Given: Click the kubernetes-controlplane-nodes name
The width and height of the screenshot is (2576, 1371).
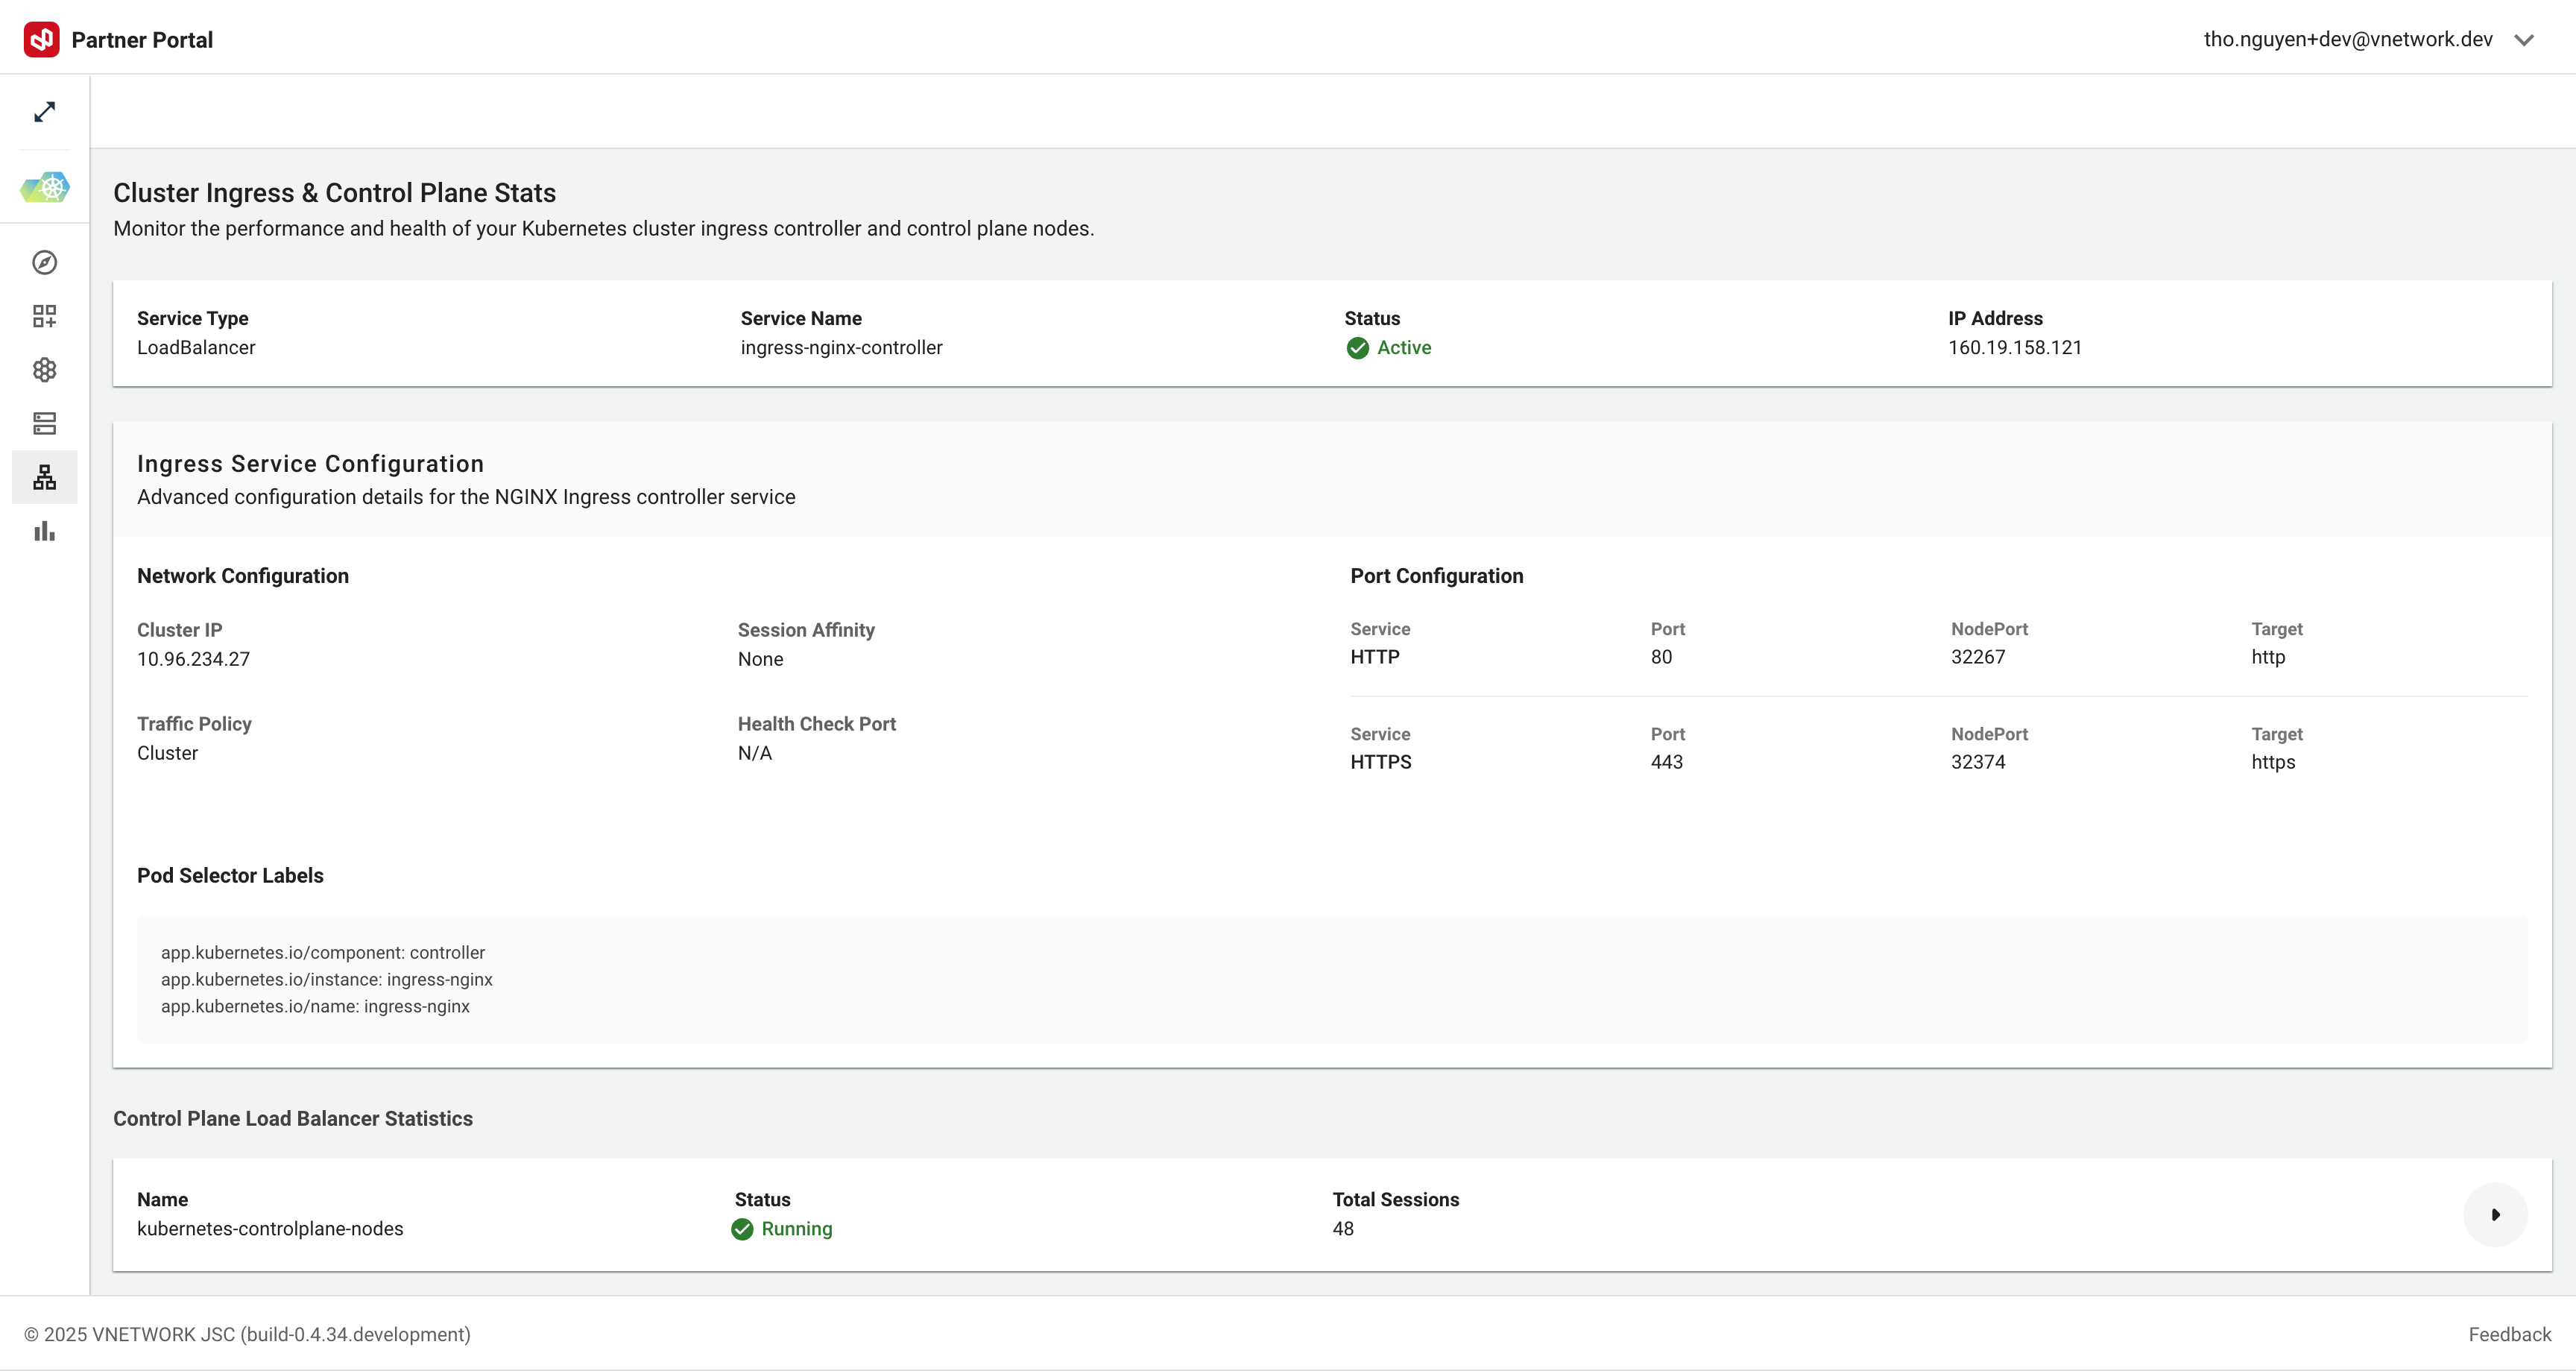Looking at the screenshot, I should click(270, 1228).
